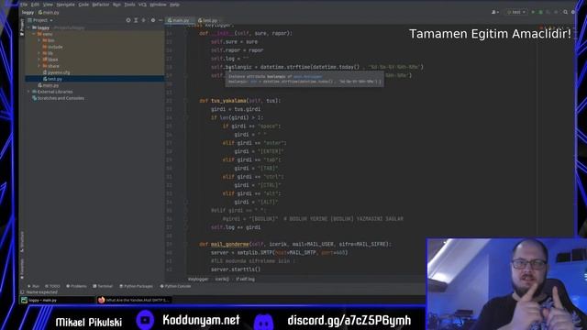Open Project panel gear options
Image resolution: width=587 pixels, height=330 pixels.
coord(153,20)
